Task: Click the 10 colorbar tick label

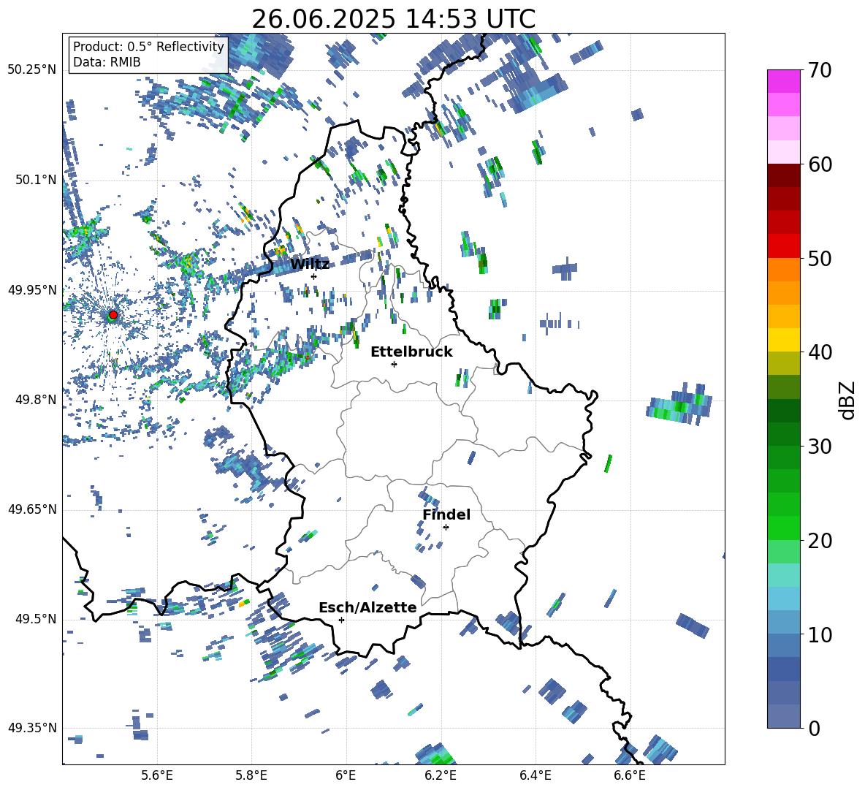Action: pos(820,634)
